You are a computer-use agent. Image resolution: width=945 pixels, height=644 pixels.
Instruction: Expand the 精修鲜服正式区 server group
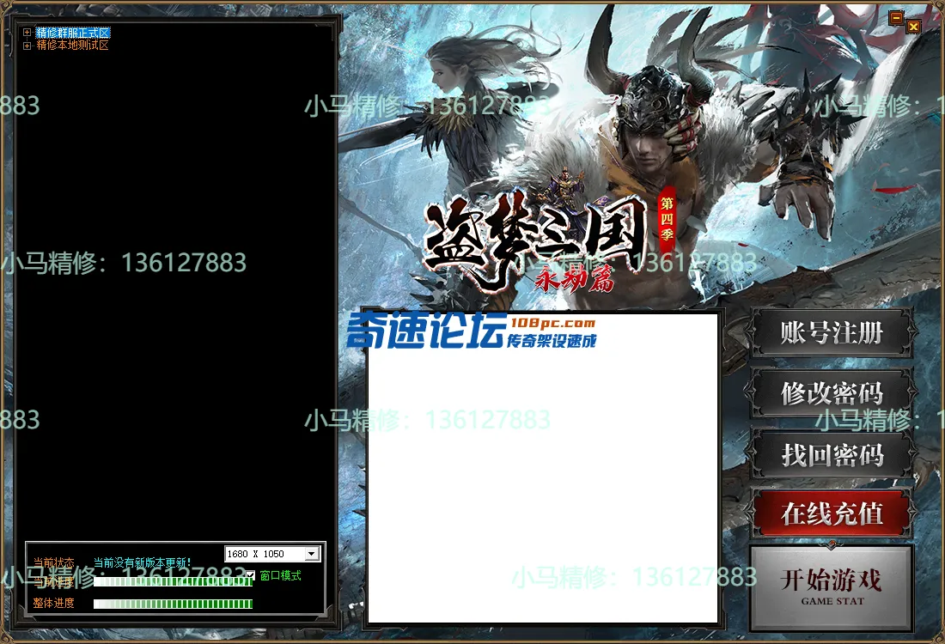[x=27, y=33]
